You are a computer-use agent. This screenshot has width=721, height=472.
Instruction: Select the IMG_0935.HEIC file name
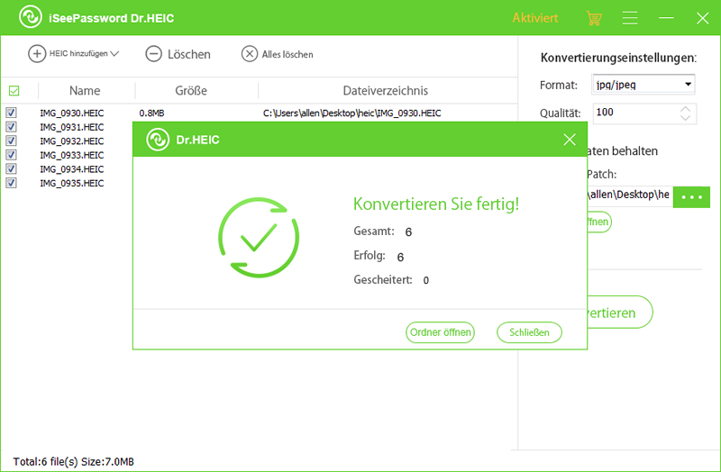coord(72,183)
